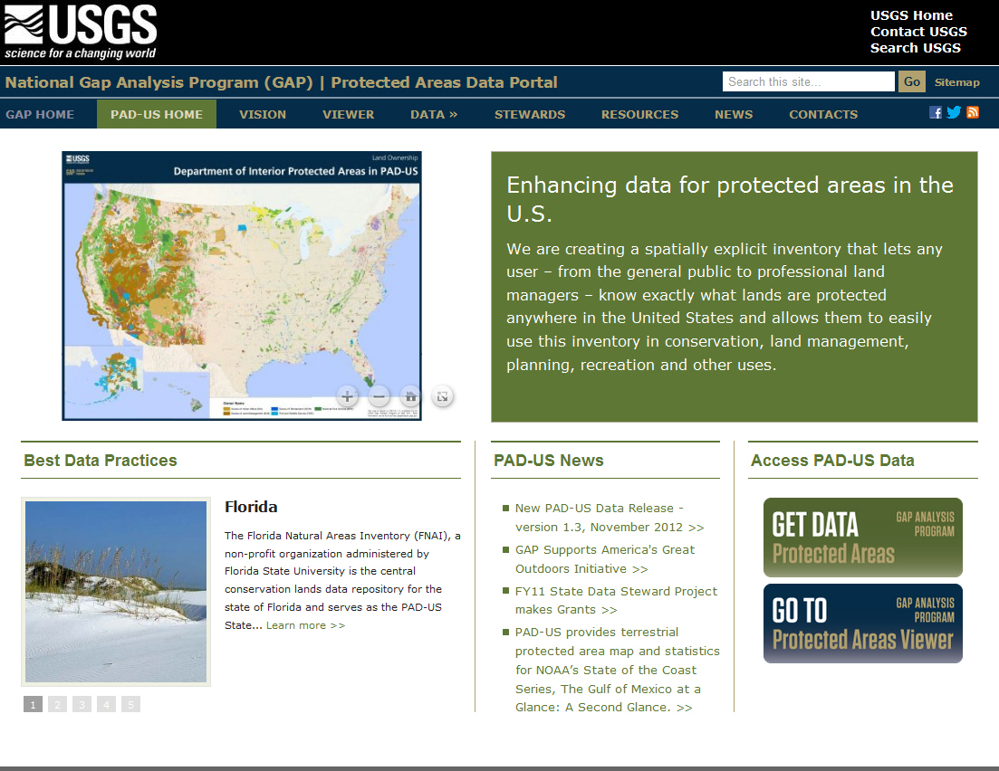Open Search USGS link
999x771 pixels.
[x=915, y=48]
